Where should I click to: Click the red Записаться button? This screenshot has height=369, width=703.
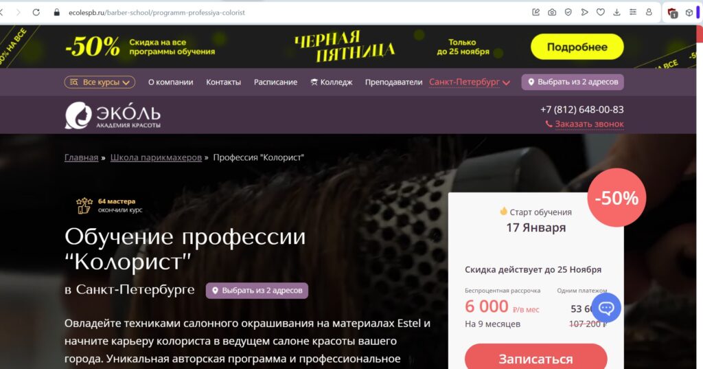[535, 358]
